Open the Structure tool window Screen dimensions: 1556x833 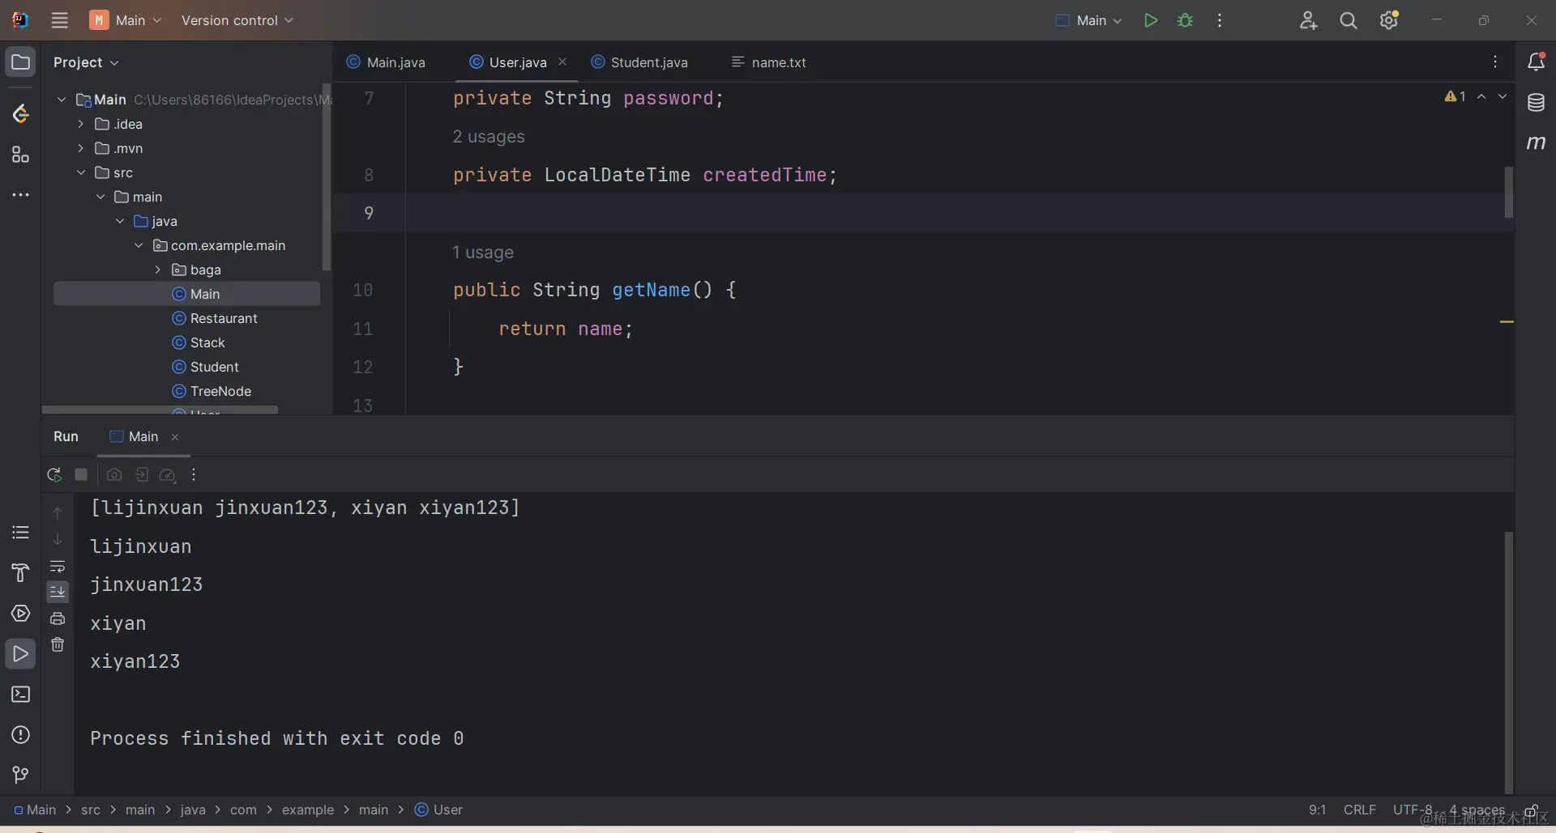tap(21, 155)
